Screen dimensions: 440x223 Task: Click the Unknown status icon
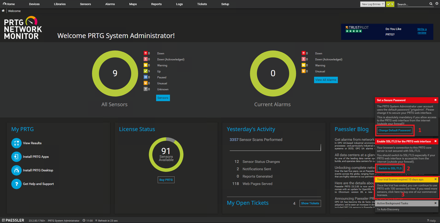click(145, 89)
